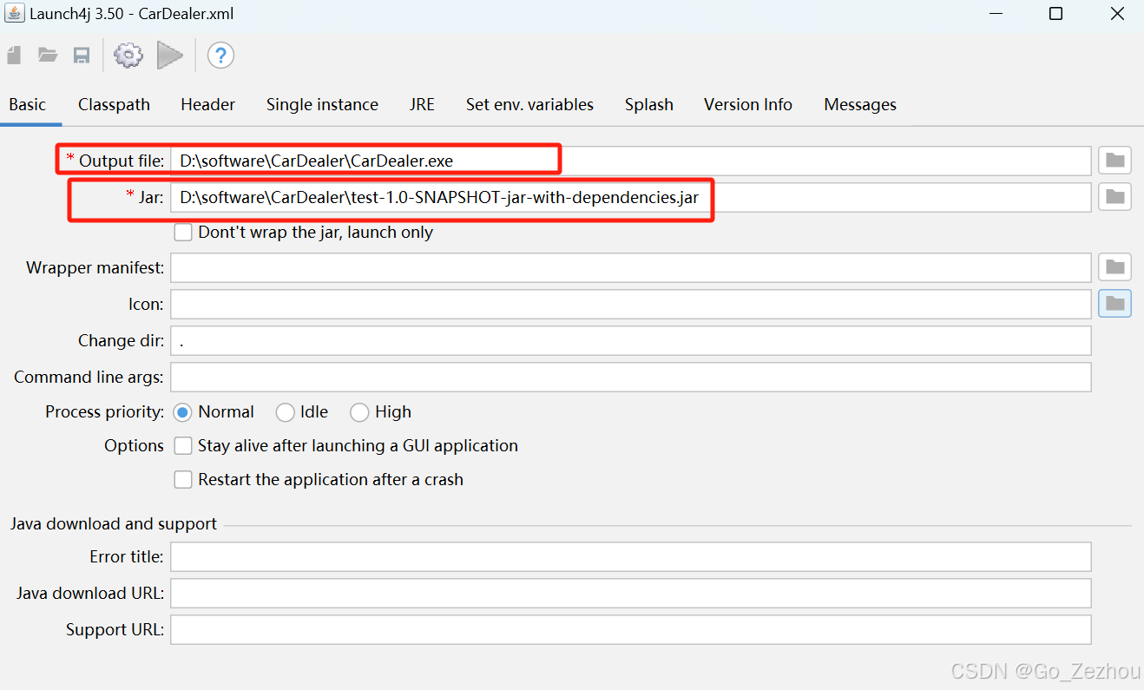This screenshot has width=1144, height=690.
Task: Browse for the Jar file
Action: 1114,196
